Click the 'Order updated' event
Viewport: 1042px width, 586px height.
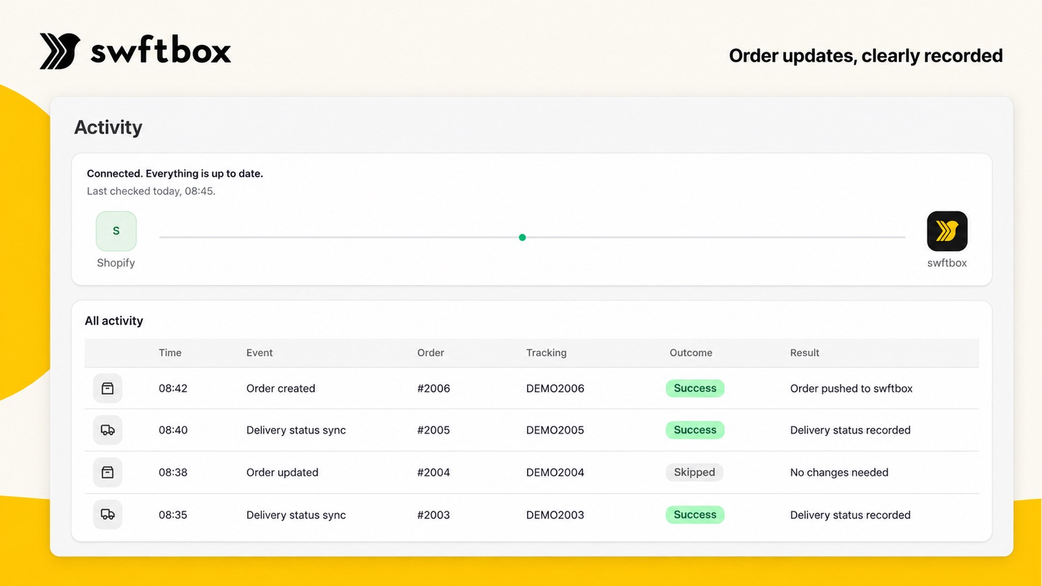[282, 473]
